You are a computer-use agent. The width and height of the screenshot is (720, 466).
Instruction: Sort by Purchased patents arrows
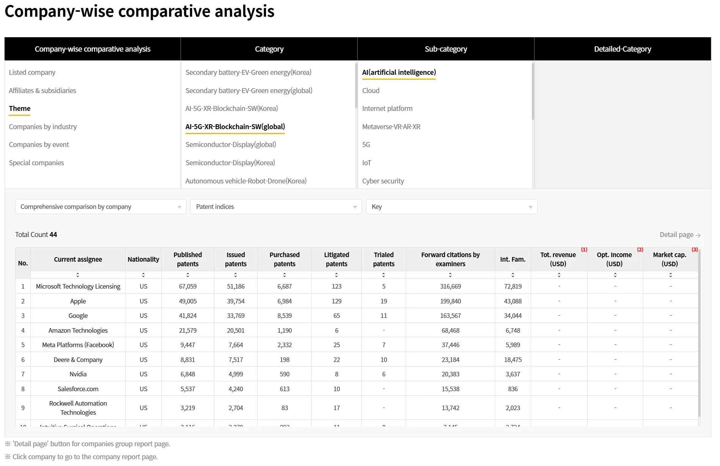285,275
